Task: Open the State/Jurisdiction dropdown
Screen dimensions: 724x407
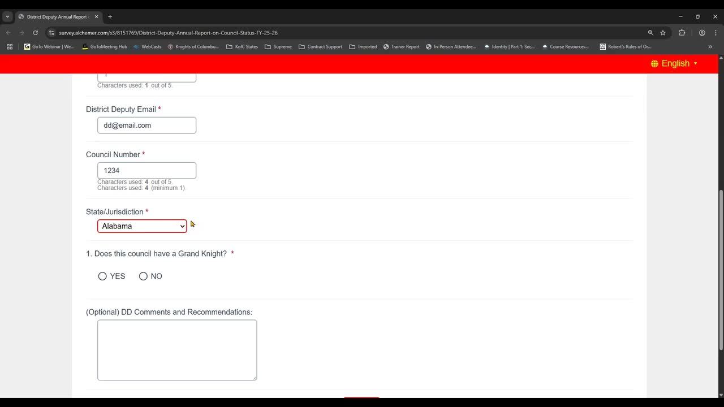Action: coord(142,226)
